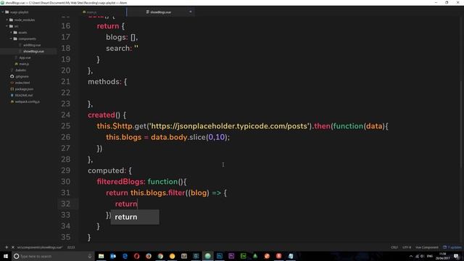
Task: Open the taskbar clock and date
Action: click(x=443, y=256)
